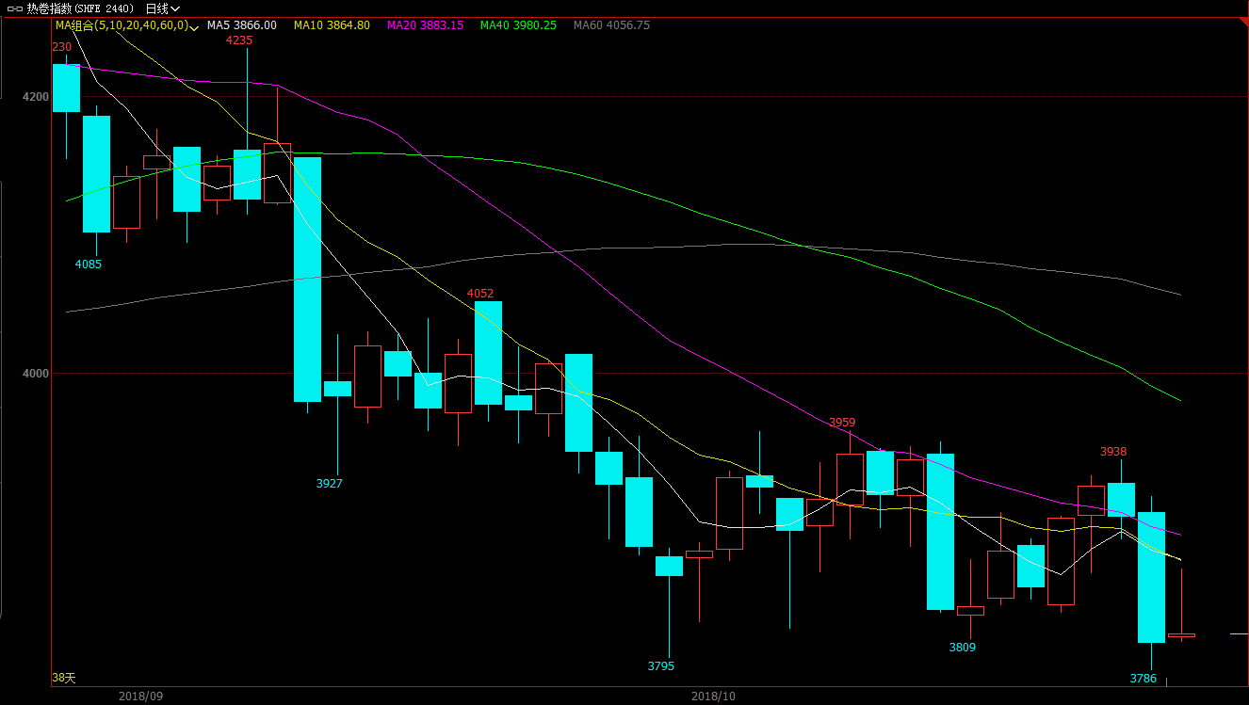Screen dimensions: 1249x705
Task: Select the MA5 3866.00 label
Action: [242, 25]
